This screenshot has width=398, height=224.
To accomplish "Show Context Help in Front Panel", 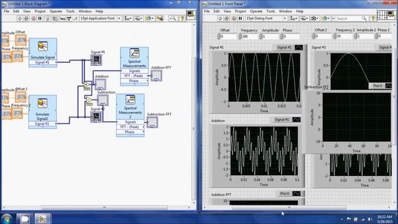I will click(373, 18).
